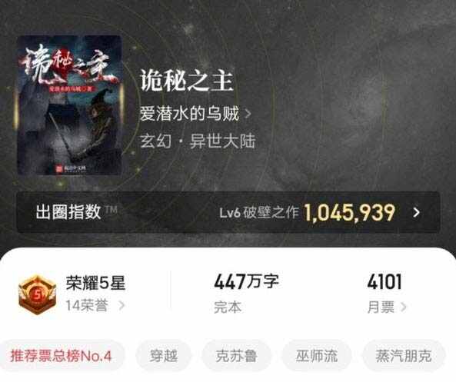456x382 pixels.
Task: Select the 巫师流 tag
Action: 317,356
